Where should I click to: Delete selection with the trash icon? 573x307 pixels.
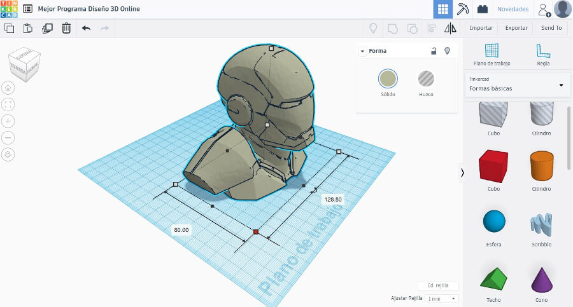66,28
